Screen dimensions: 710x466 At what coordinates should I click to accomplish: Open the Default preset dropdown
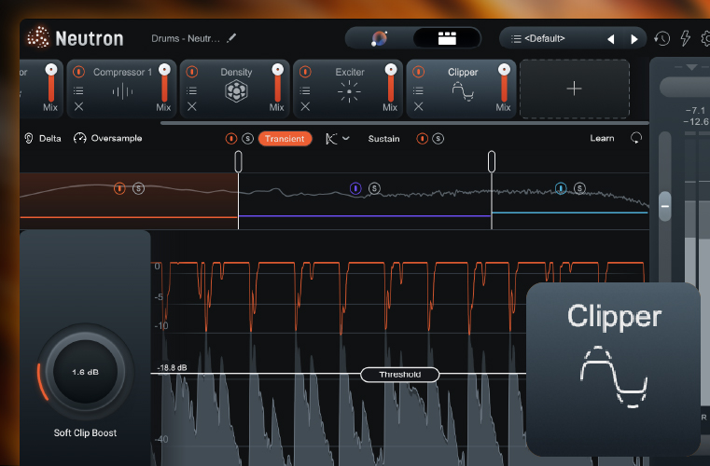point(545,39)
